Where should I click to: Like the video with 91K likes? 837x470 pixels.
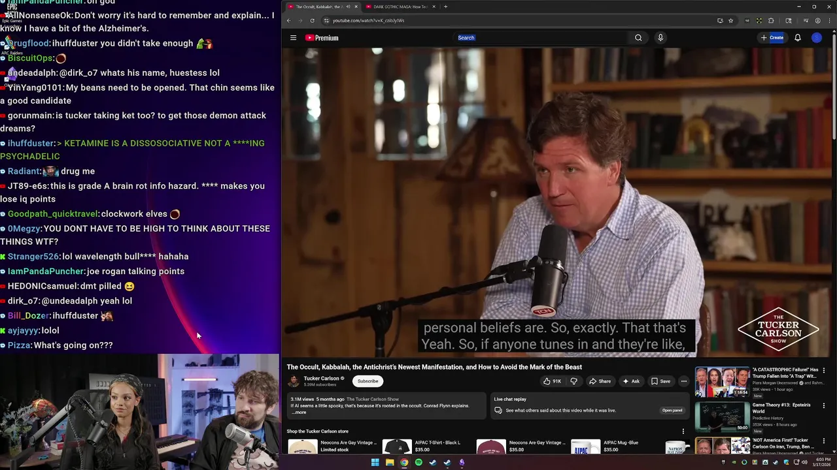[552, 381]
